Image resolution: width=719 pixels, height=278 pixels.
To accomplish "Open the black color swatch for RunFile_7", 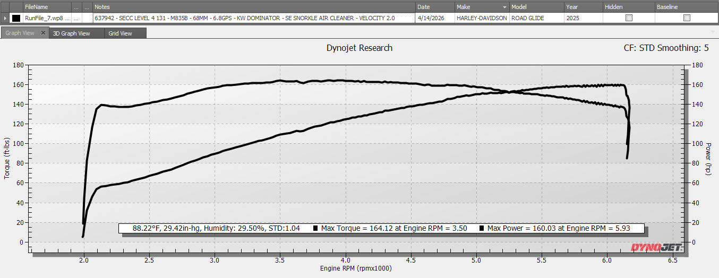I will tap(16, 18).
